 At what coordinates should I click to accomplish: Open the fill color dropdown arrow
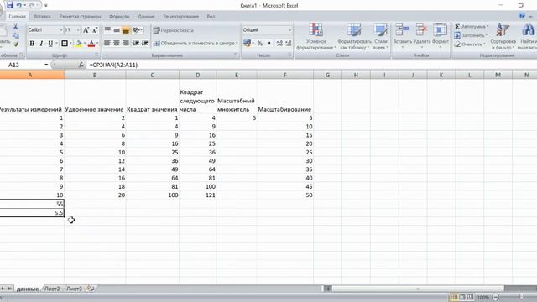click(85, 44)
